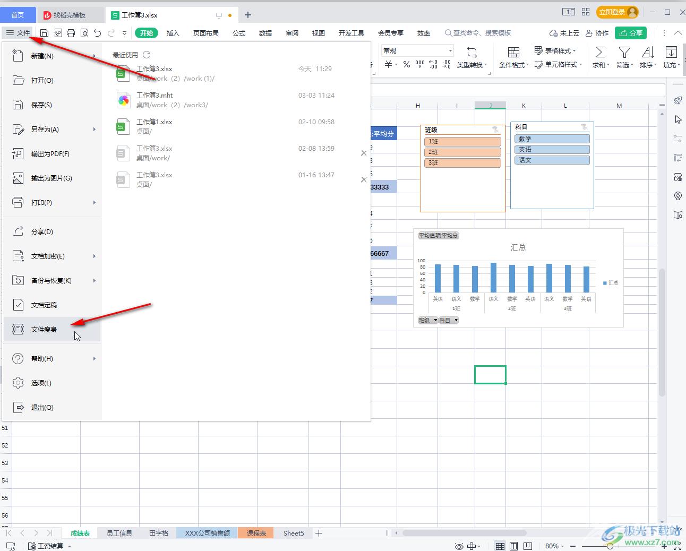
Task: Click the vertical scrollbar of the sheet
Action: pyautogui.click(x=662, y=332)
